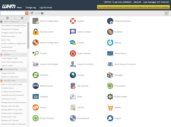Open the Security Center padlock icon
The height and width of the screenshot is (127, 171).
click(35, 32)
